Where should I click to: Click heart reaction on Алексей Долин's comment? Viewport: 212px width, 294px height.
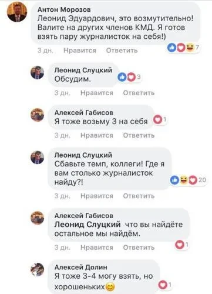pos(163,285)
